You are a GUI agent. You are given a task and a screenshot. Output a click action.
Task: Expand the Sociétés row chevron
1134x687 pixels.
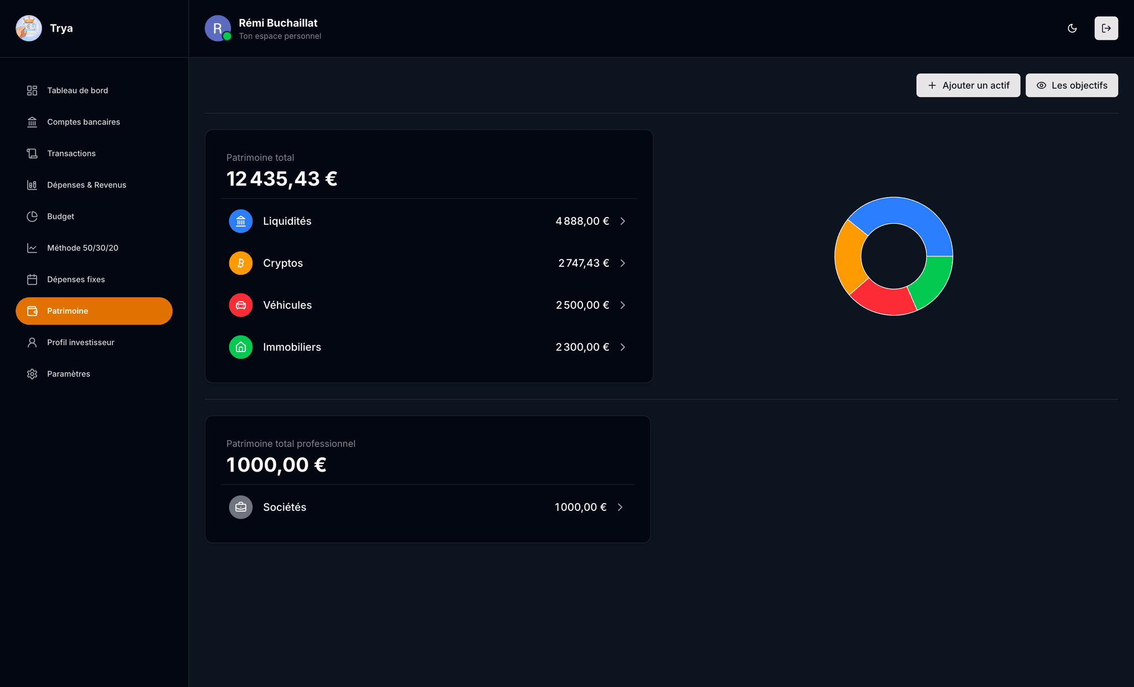tap(620, 507)
